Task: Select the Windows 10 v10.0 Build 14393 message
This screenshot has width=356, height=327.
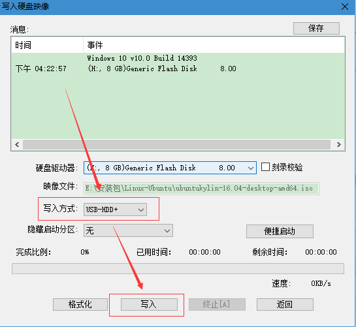Action: click(142, 58)
